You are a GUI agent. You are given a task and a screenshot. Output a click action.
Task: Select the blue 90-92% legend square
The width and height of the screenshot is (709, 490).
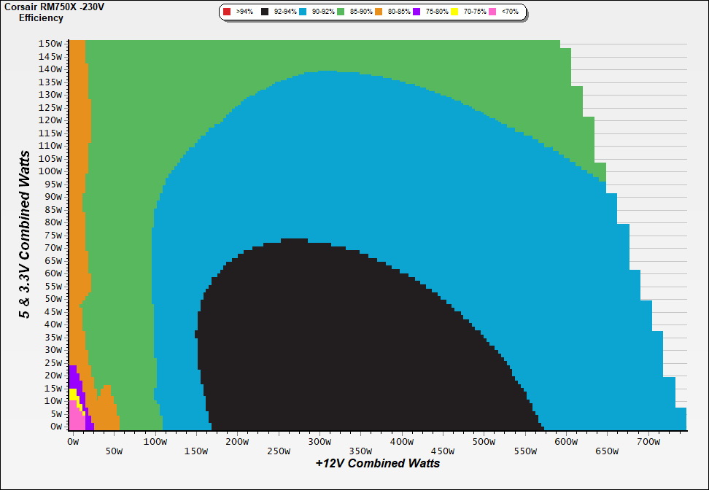tap(302, 12)
